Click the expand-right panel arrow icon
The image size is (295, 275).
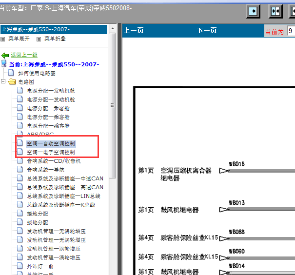[x=253, y=11]
